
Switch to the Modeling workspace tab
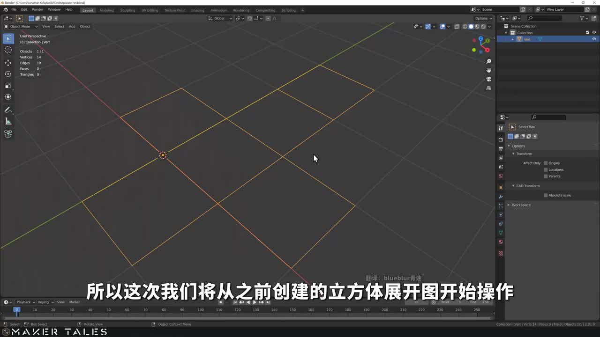[x=106, y=10]
